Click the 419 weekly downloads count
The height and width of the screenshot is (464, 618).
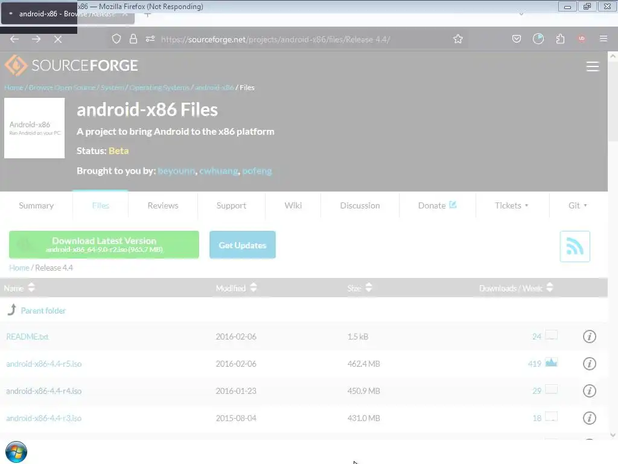(535, 364)
